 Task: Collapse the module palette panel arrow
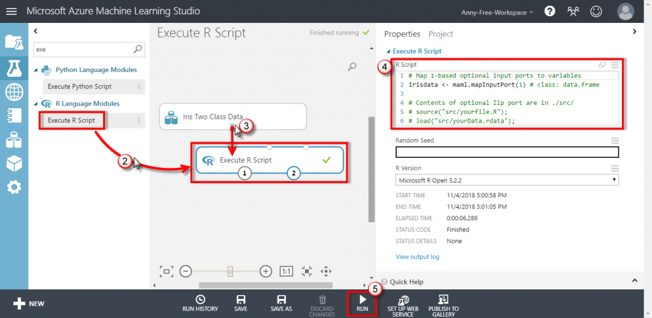(x=36, y=31)
